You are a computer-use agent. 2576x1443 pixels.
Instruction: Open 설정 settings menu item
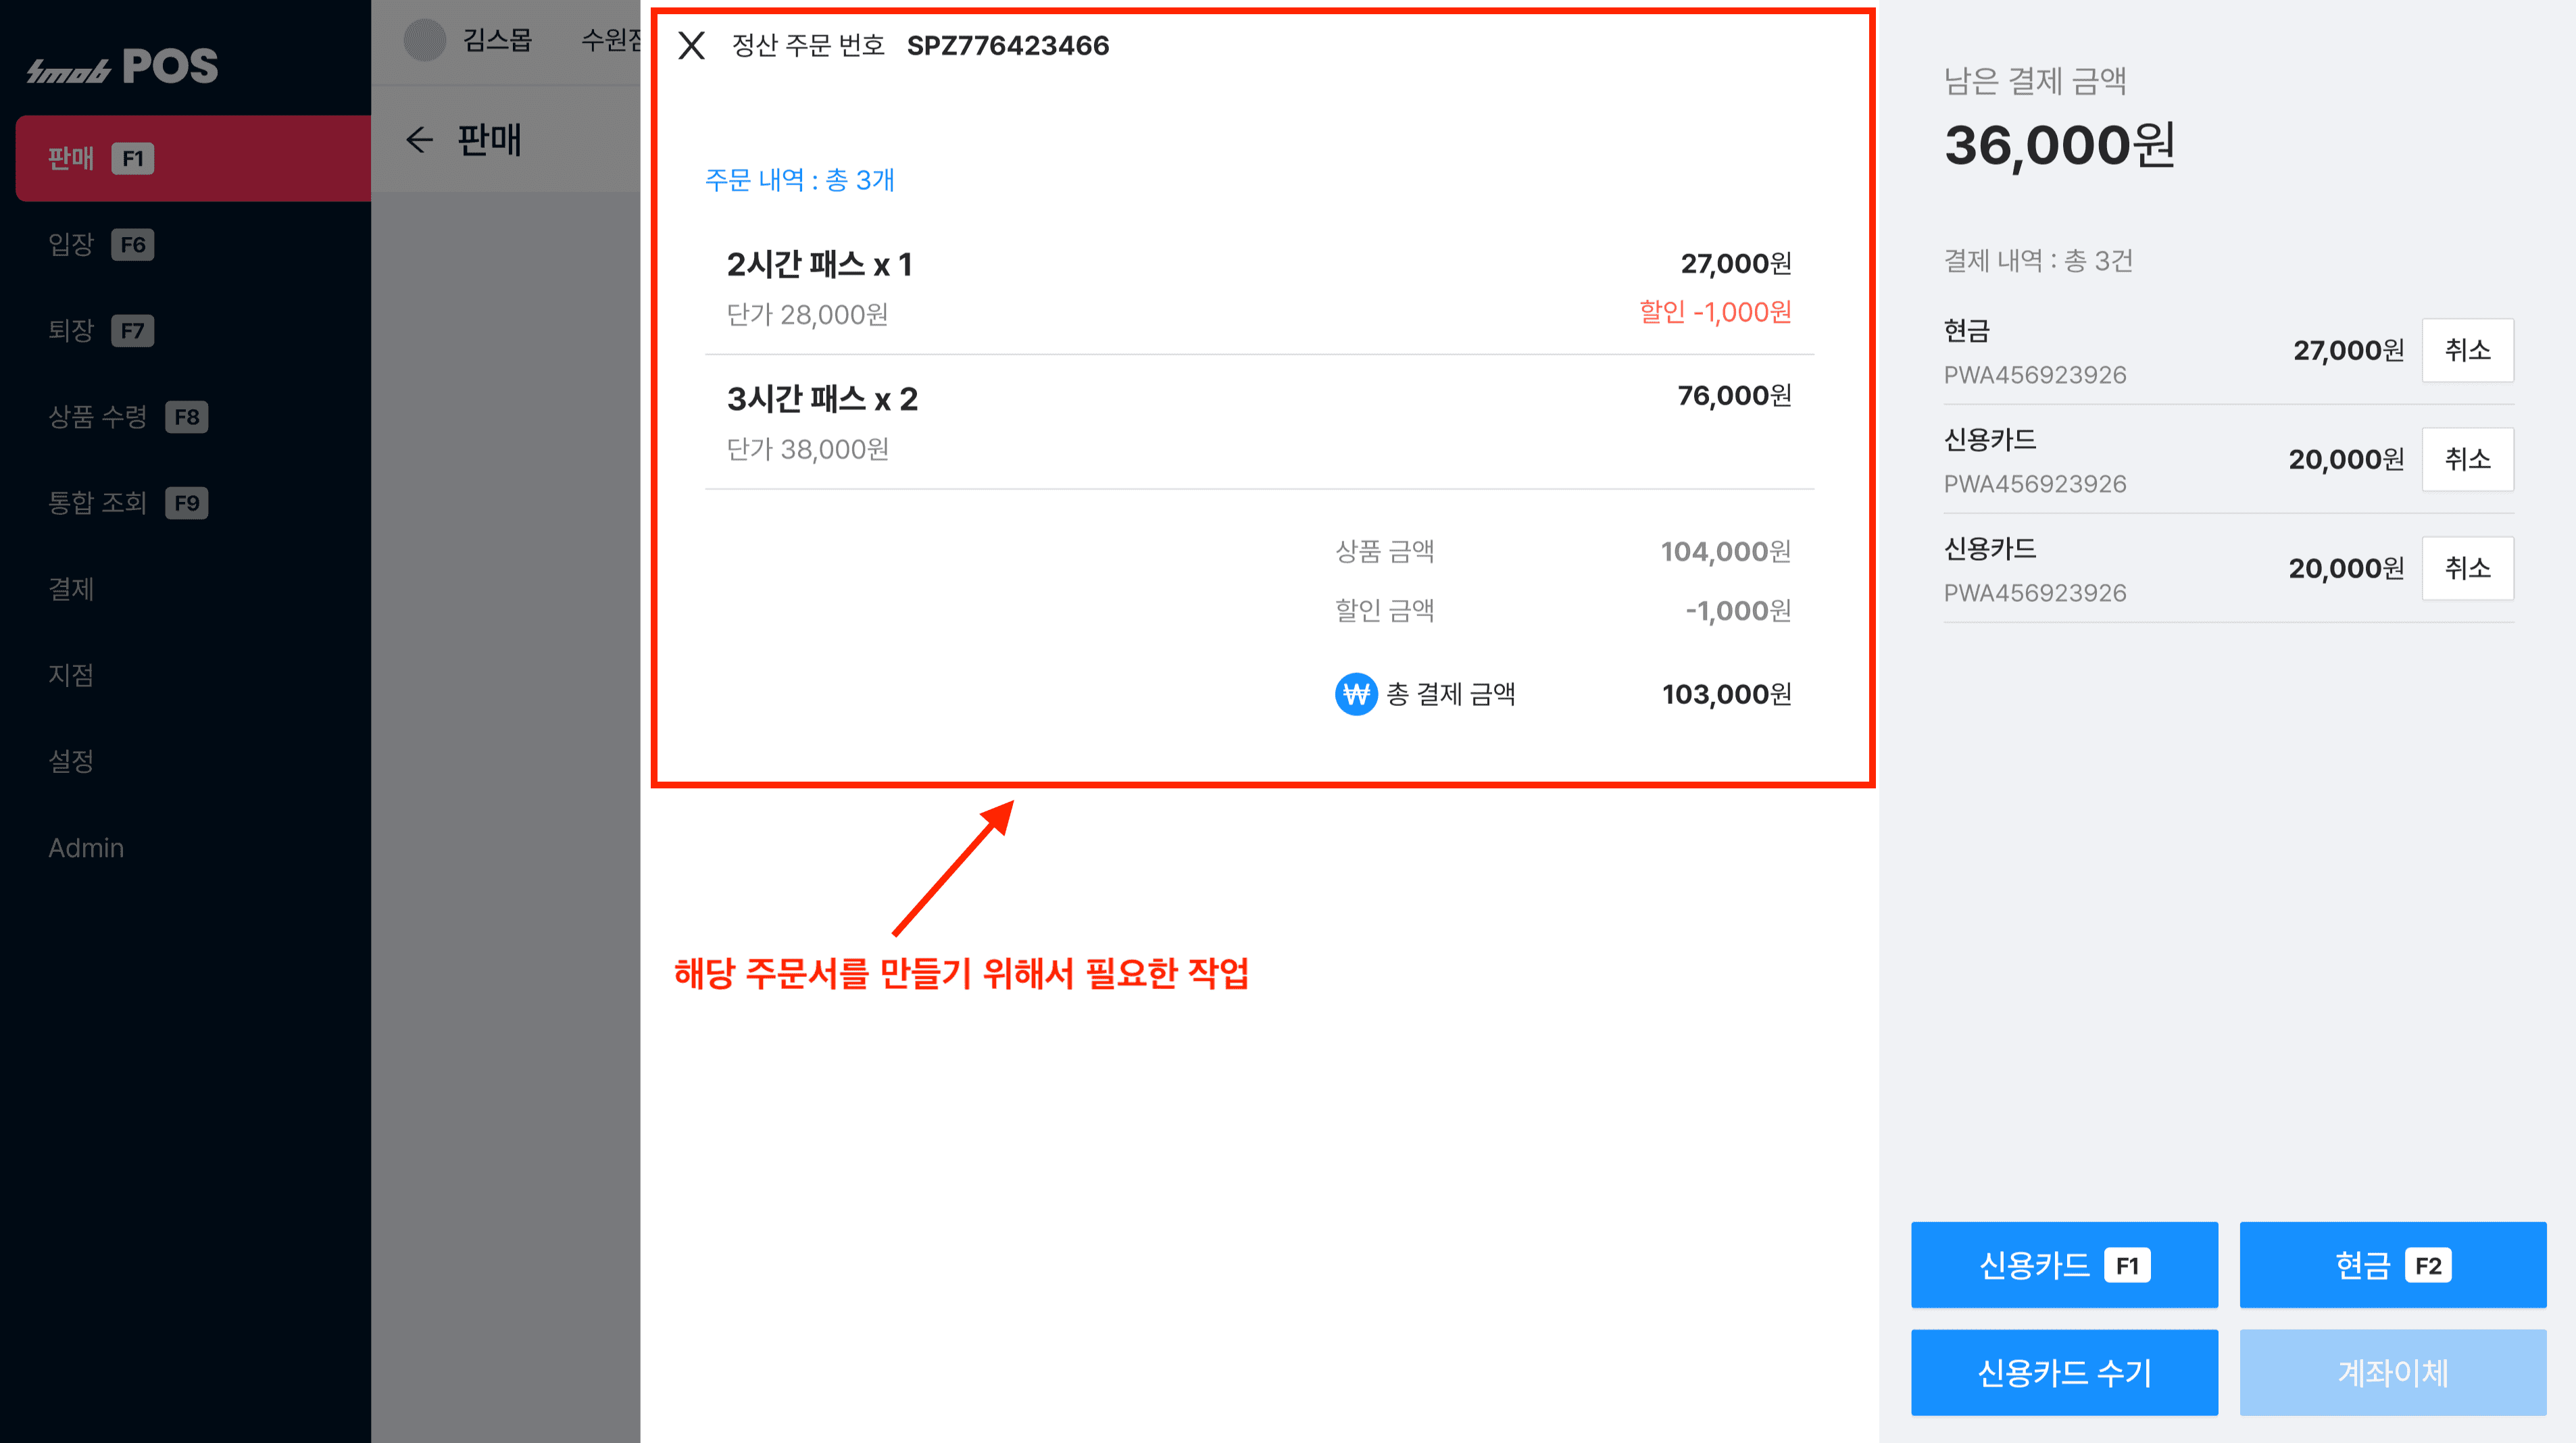tap(71, 760)
